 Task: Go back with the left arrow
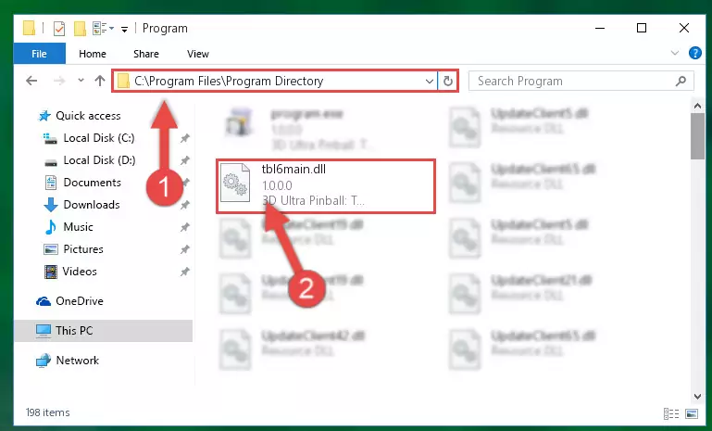(31, 81)
